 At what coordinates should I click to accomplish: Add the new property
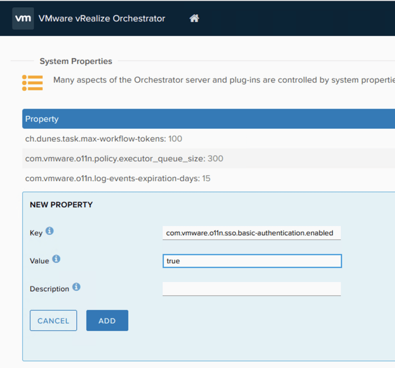click(107, 321)
